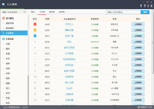Click 立即阅读 for 九天神皇
154x109 pixels.
click(138, 53)
